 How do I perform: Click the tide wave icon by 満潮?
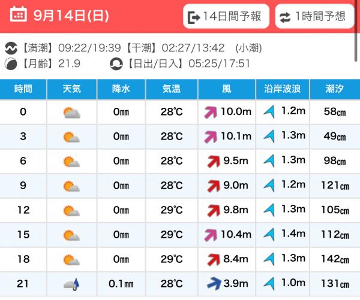[11, 47]
